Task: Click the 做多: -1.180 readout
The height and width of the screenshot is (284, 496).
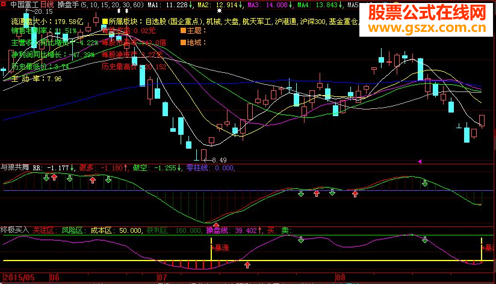Action: (x=101, y=168)
